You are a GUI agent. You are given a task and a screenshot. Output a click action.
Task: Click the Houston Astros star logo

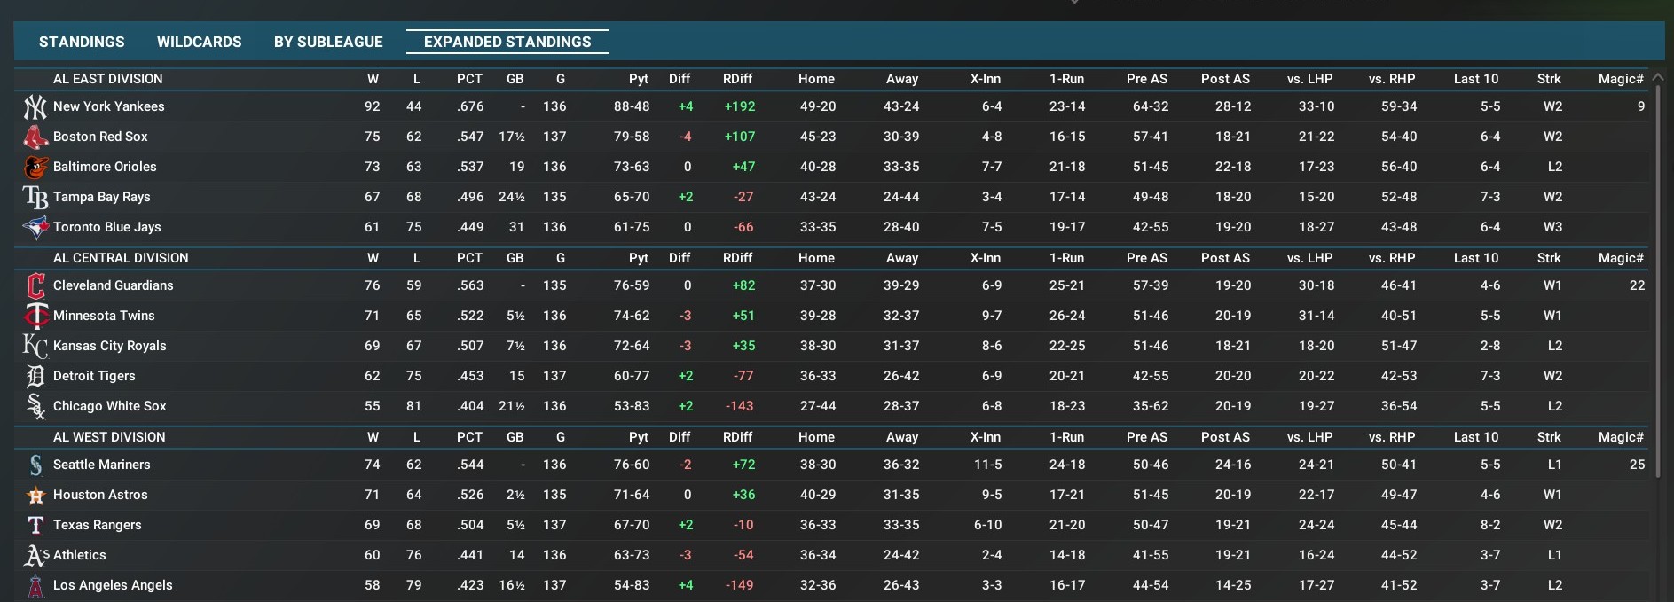coord(35,496)
